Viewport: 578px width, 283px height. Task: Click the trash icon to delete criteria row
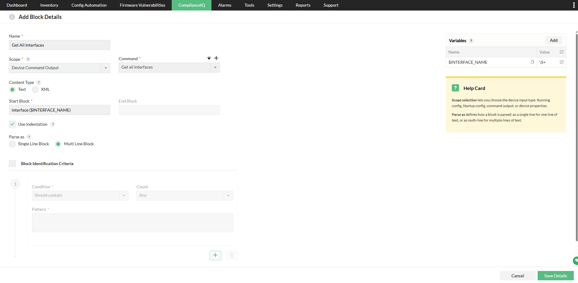[x=232, y=255]
